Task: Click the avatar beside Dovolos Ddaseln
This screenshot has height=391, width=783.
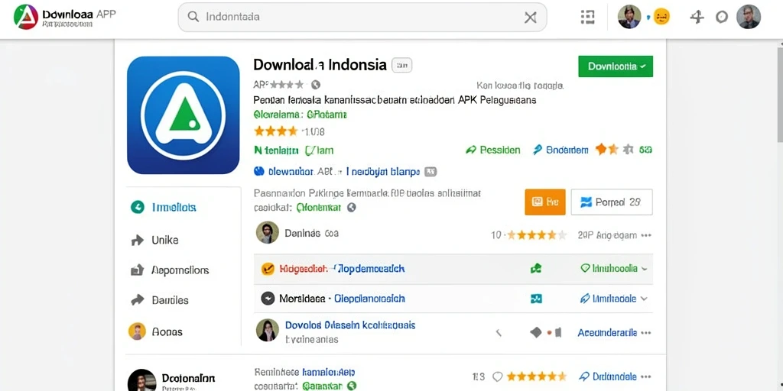Action: tap(267, 330)
